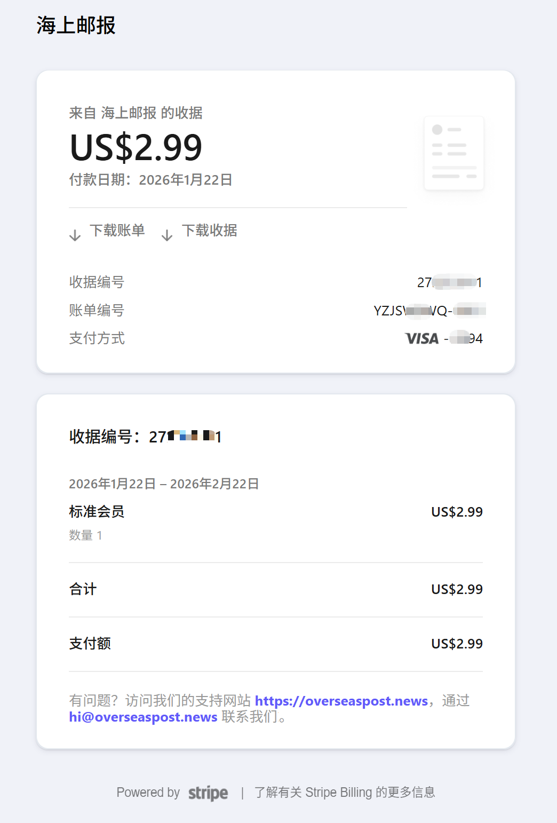Open 了解有关 Stripe Billing 的更多信息 link
This screenshot has height=823, width=557.
344,793
